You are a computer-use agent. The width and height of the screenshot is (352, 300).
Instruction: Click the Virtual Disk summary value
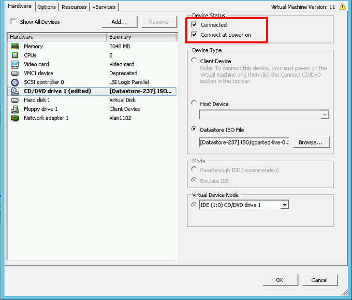[x=123, y=100]
